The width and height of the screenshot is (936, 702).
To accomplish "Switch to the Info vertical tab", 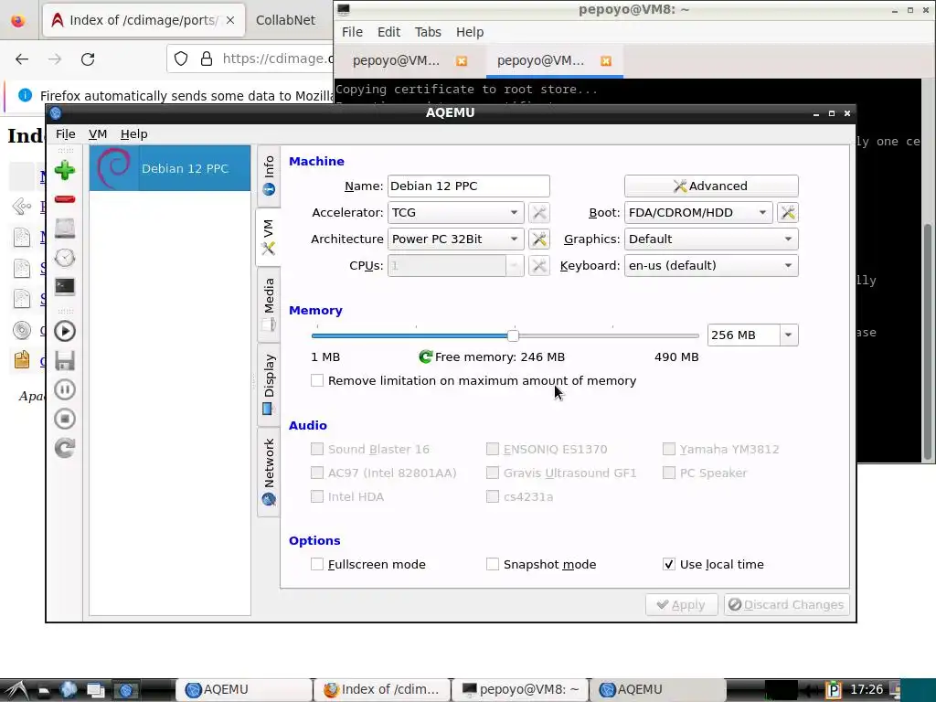I will pos(269,175).
